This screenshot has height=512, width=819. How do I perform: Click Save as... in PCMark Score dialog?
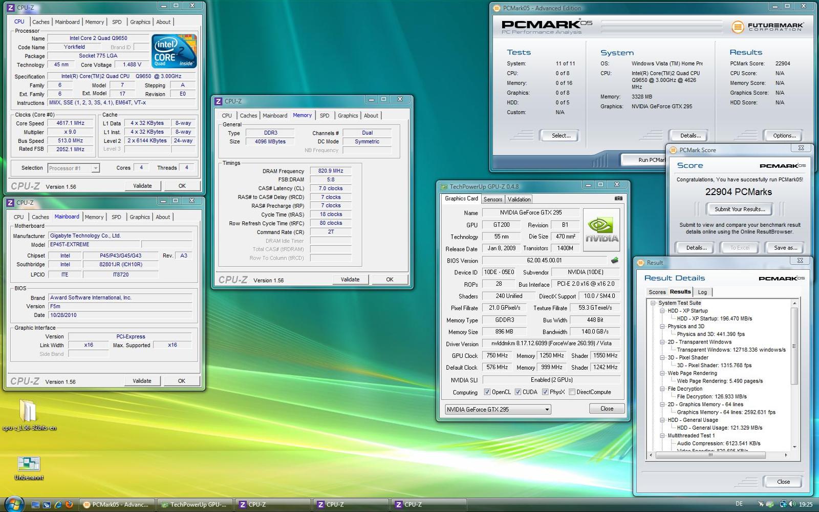tap(785, 248)
